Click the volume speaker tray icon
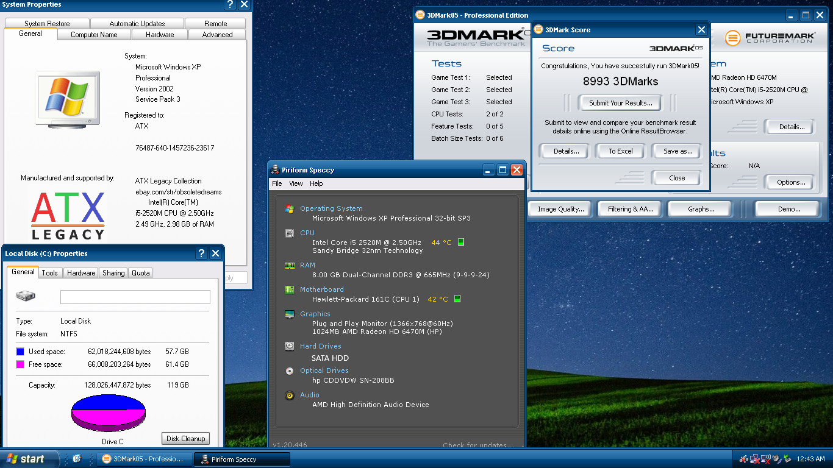The width and height of the screenshot is (833, 468). pyautogui.click(x=776, y=459)
